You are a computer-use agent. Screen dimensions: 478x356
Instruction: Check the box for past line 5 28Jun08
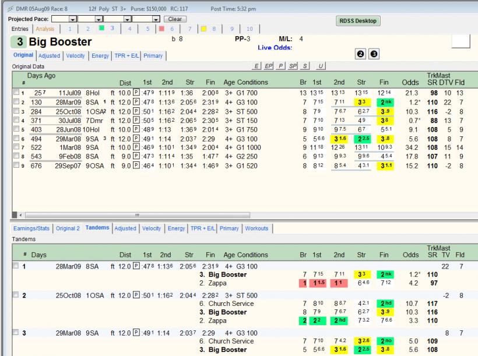pos(16,128)
